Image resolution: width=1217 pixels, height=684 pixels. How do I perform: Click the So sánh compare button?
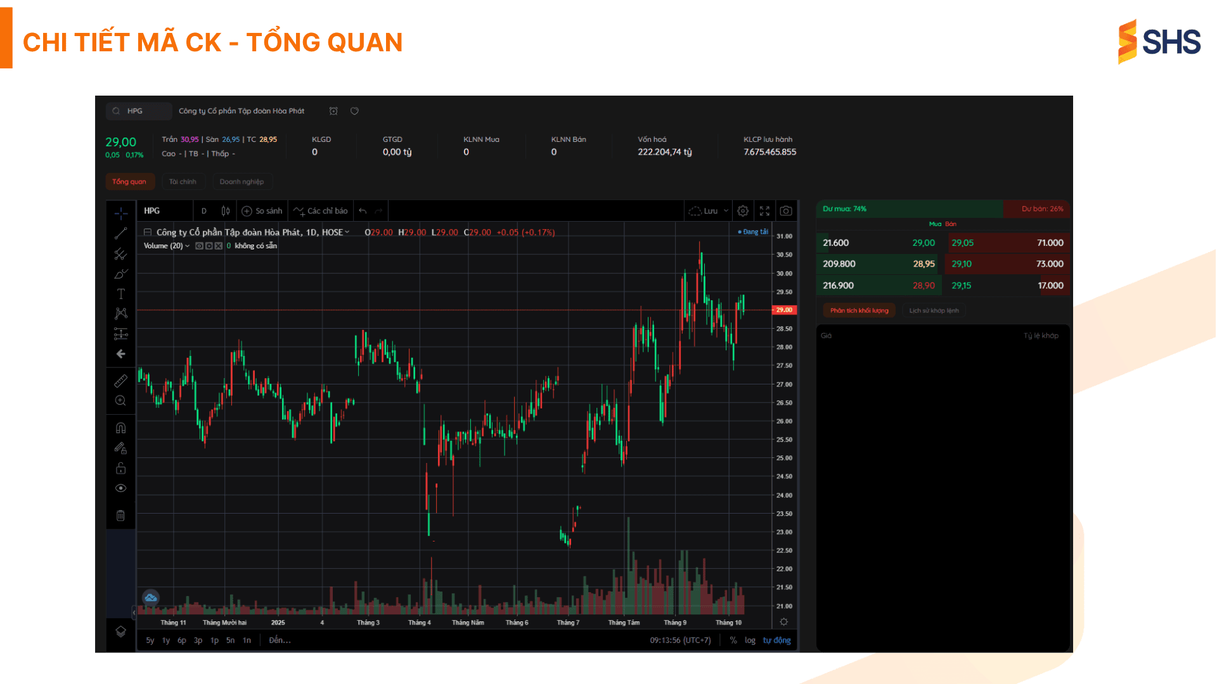(x=262, y=211)
